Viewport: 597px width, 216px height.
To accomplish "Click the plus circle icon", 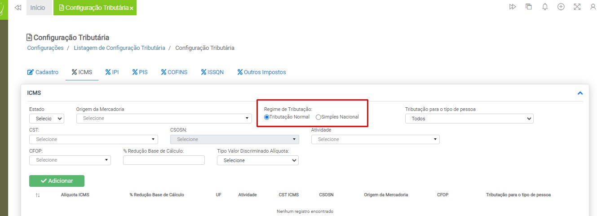I will tap(561, 7).
